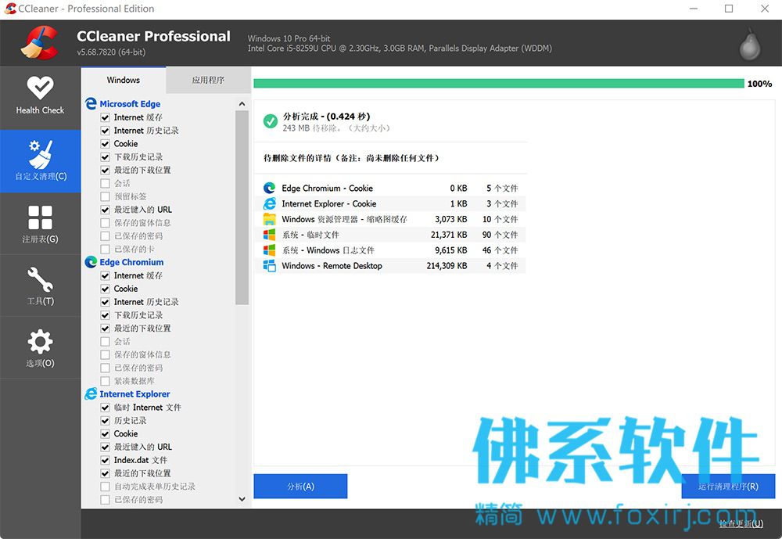782x539 pixels.
Task: Click the scroll up arrow of cleaner list
Action: pyautogui.click(x=242, y=104)
